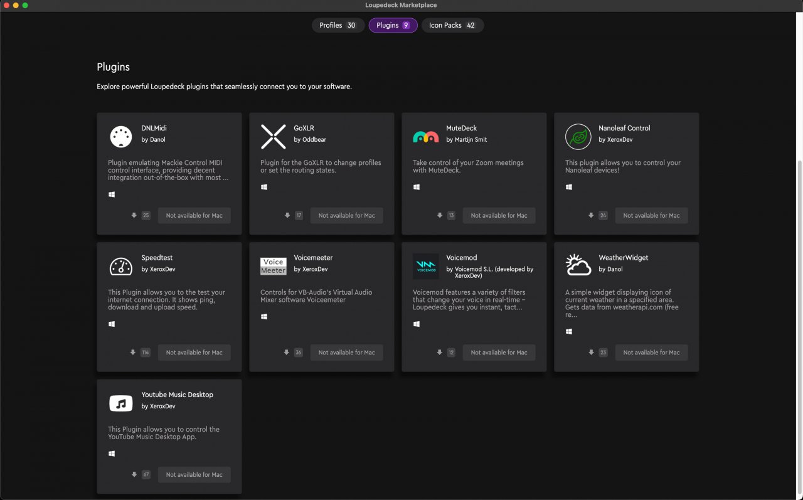Open the Voicemod plugin title
The width and height of the screenshot is (803, 500).
[x=462, y=257]
